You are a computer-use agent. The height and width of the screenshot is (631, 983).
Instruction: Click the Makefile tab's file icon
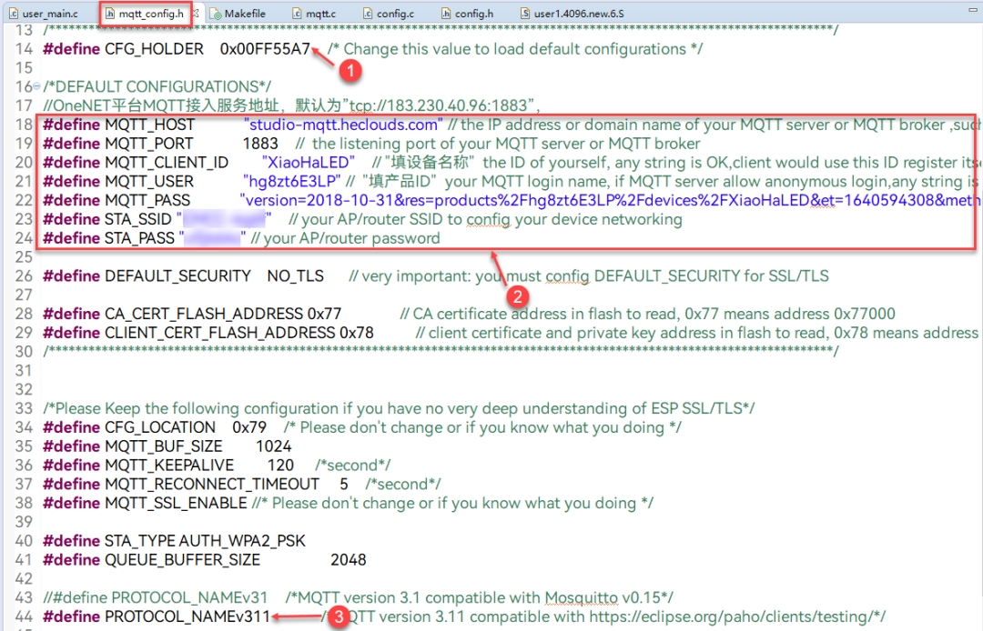(215, 13)
